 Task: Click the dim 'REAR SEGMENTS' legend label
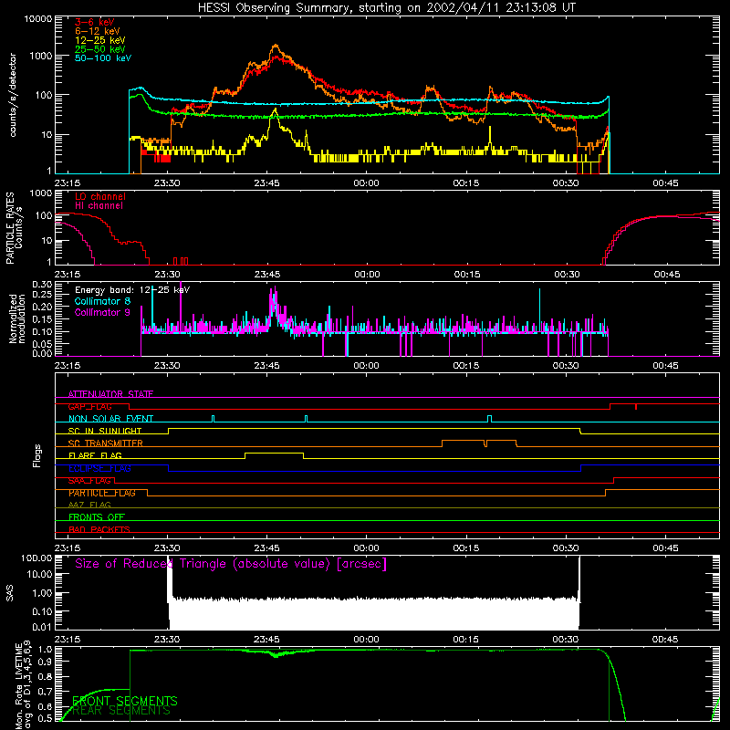coord(121,711)
